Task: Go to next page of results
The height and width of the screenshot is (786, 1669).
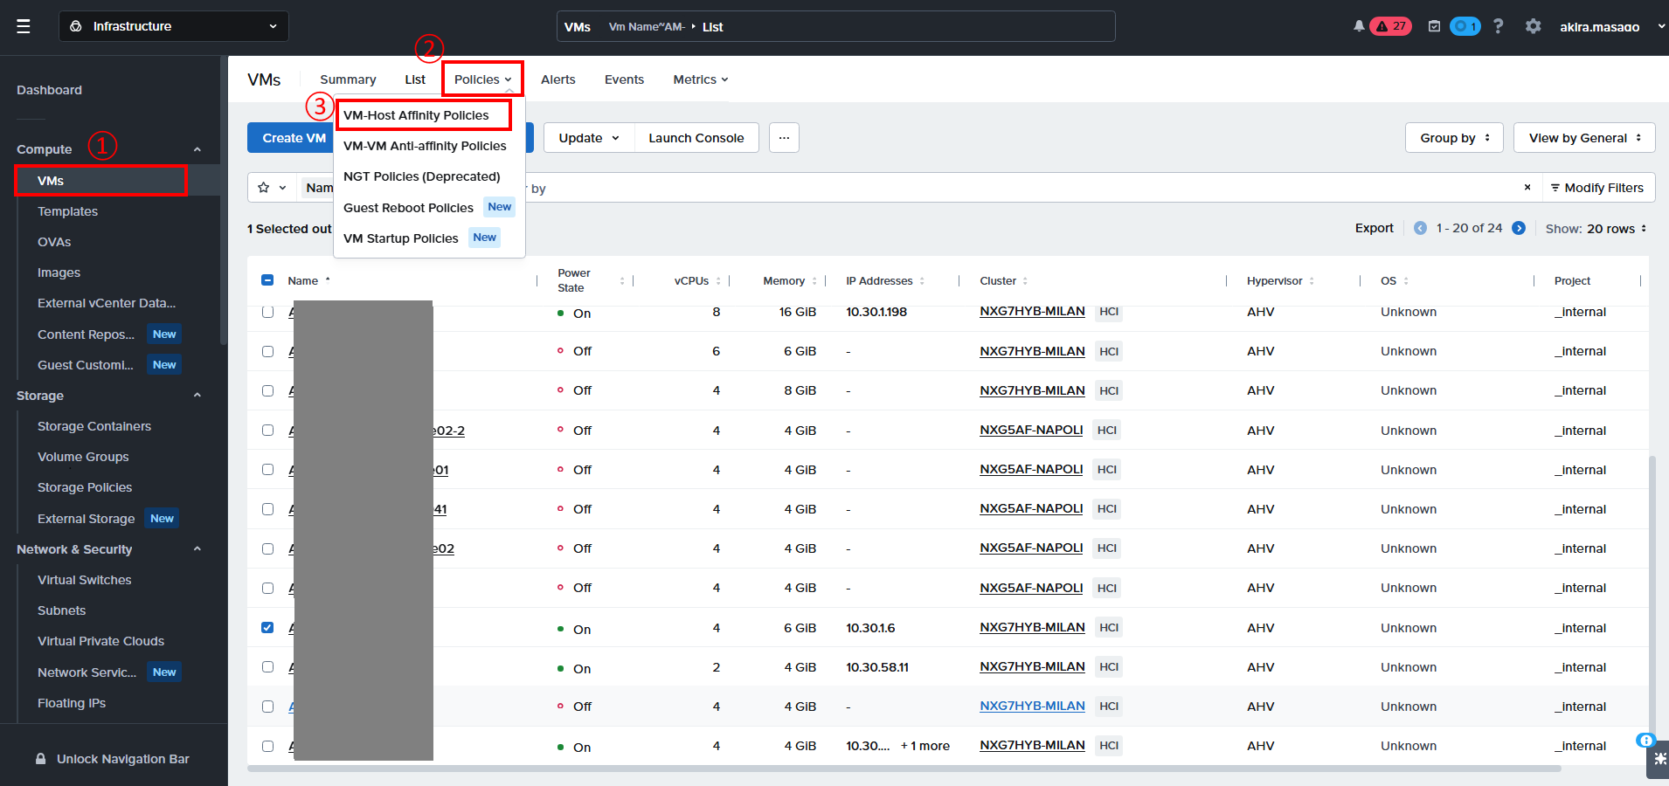Action: [1519, 228]
